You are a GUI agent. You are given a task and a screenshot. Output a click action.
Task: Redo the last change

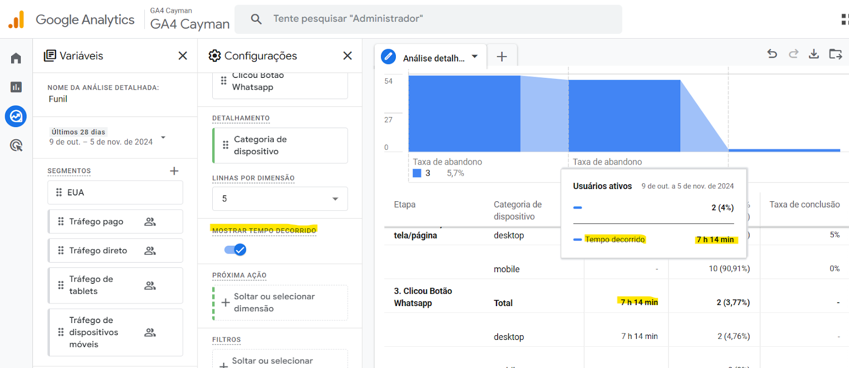[x=793, y=53]
